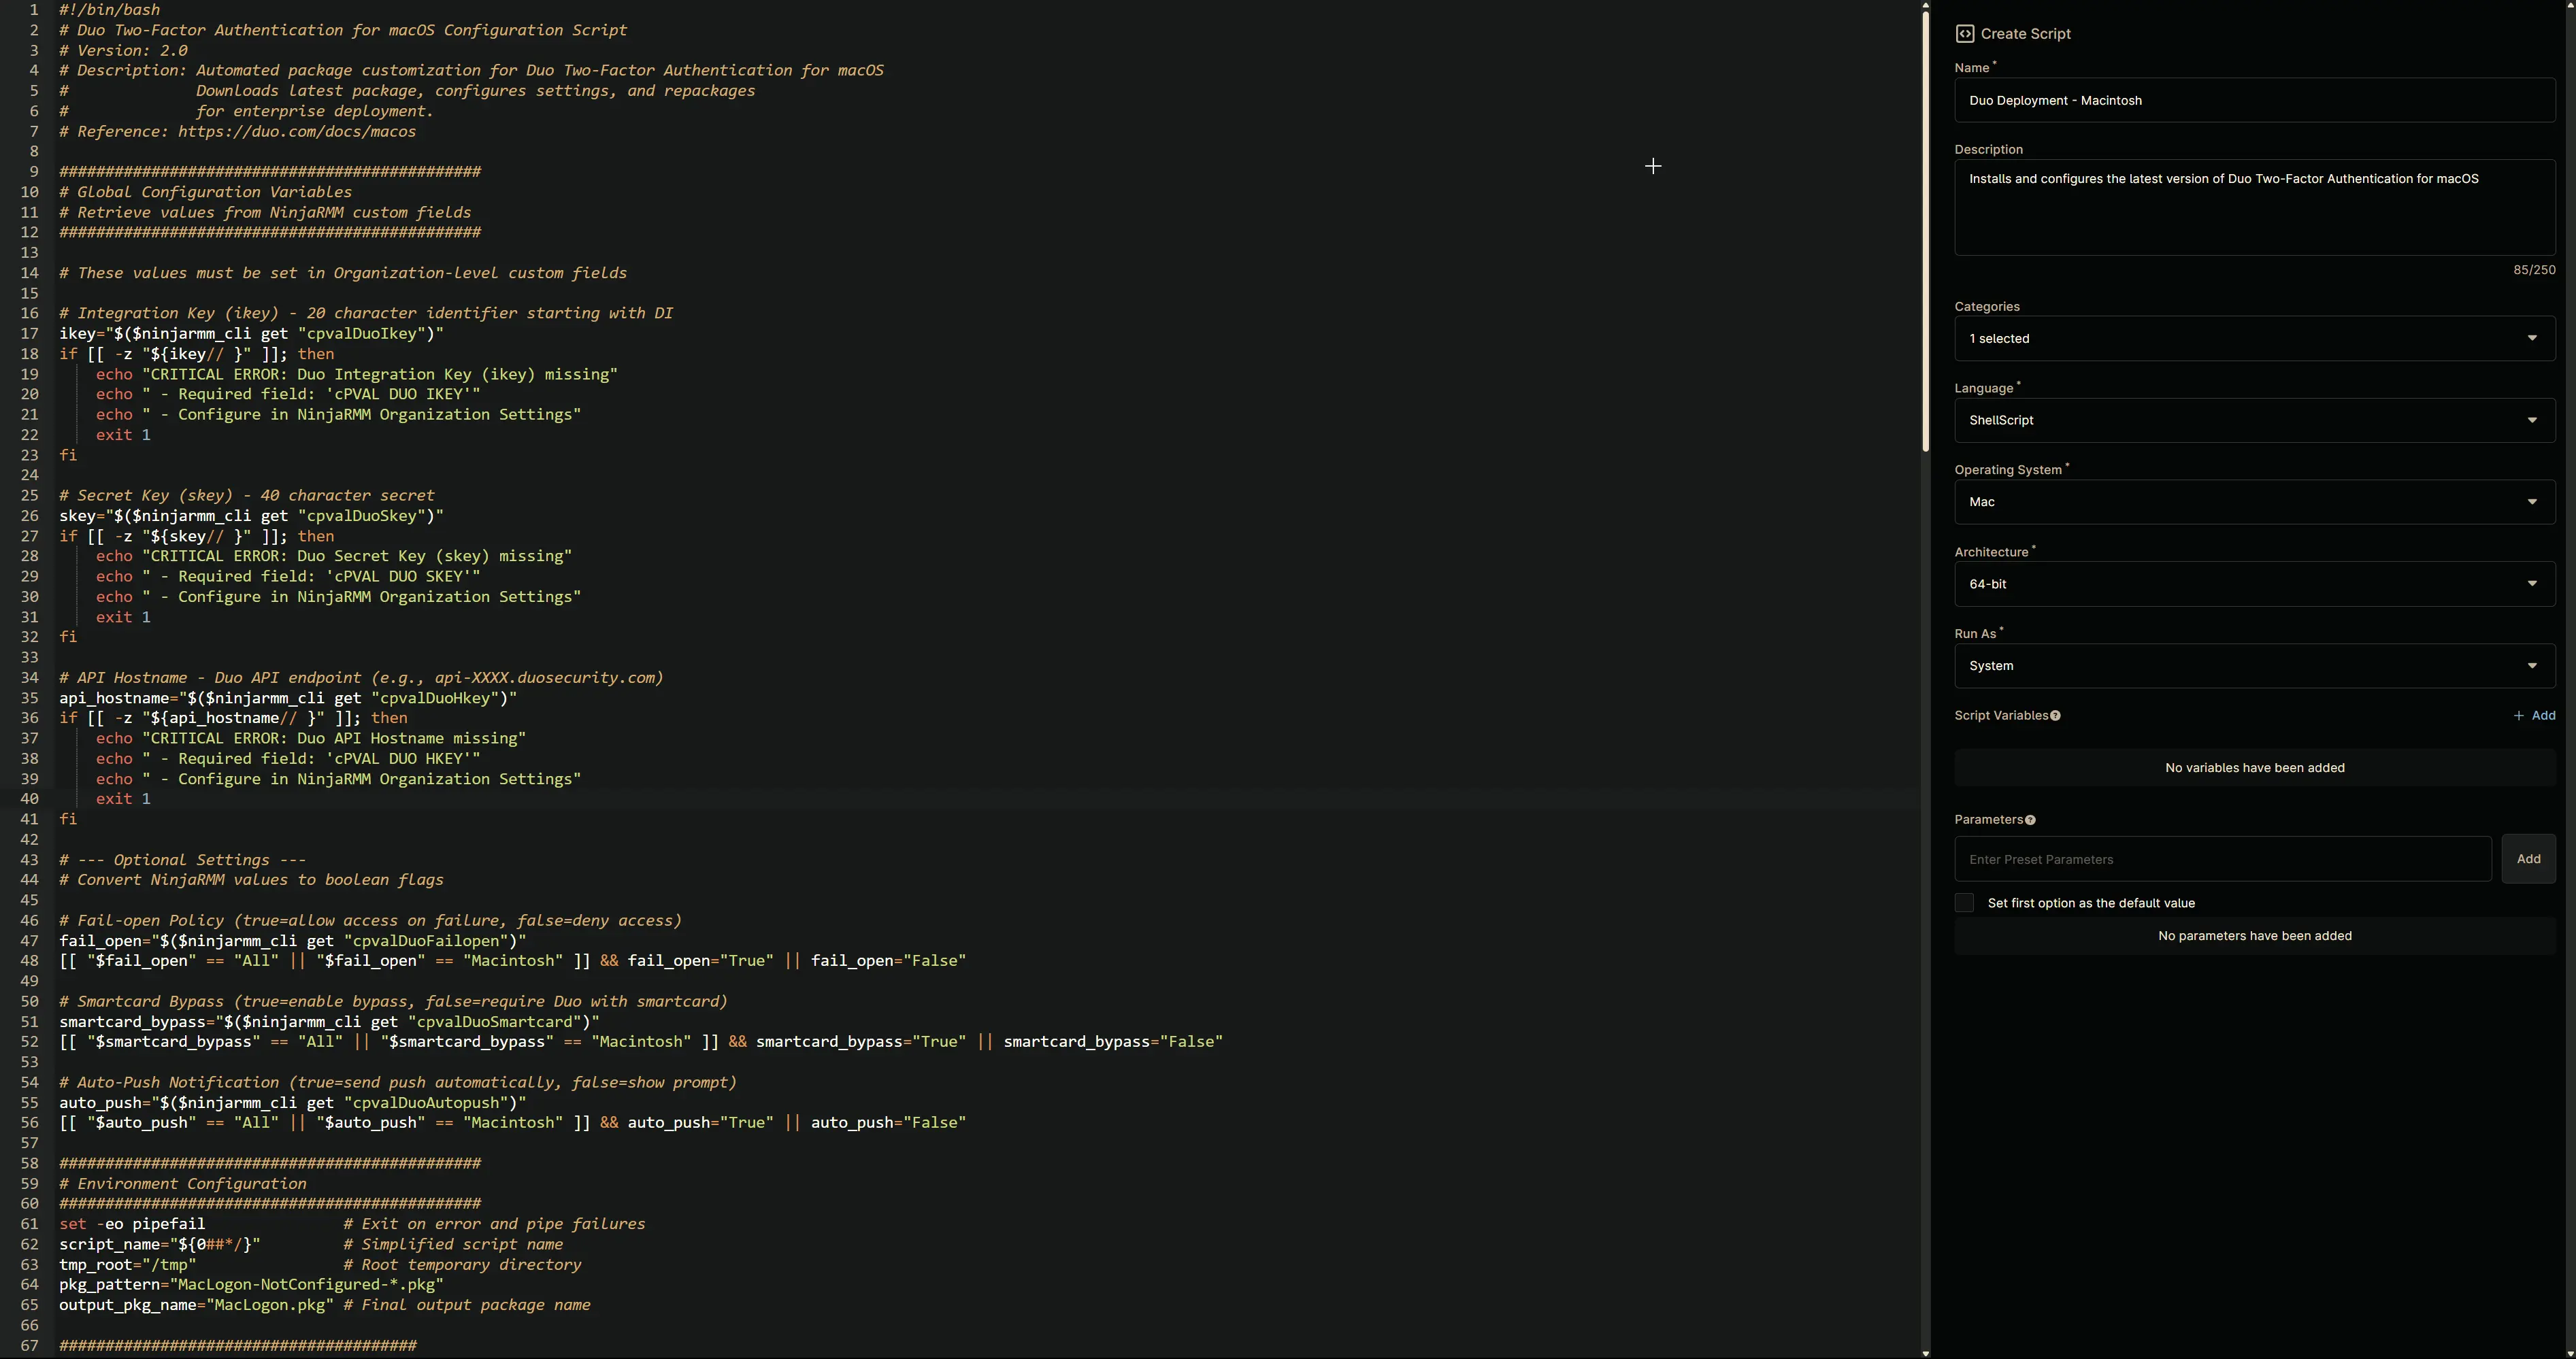The width and height of the screenshot is (2576, 1359).
Task: Edit the script Name field
Action: (2254, 100)
